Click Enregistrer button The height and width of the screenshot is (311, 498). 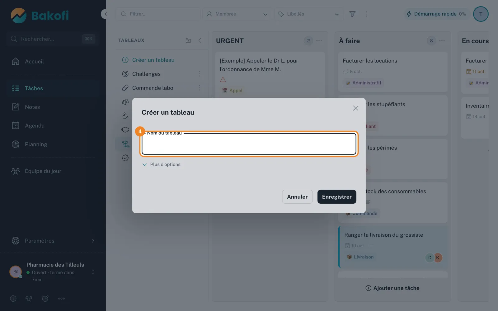(x=337, y=197)
